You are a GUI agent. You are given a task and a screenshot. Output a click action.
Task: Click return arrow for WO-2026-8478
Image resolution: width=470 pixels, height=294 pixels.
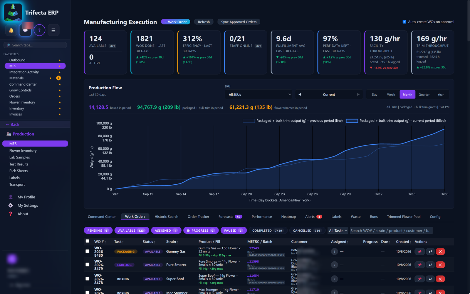point(430,279)
